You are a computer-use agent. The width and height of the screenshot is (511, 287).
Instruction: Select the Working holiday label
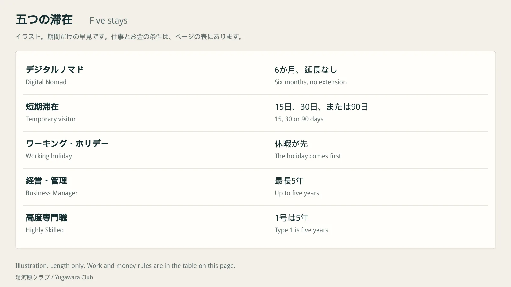(49, 156)
